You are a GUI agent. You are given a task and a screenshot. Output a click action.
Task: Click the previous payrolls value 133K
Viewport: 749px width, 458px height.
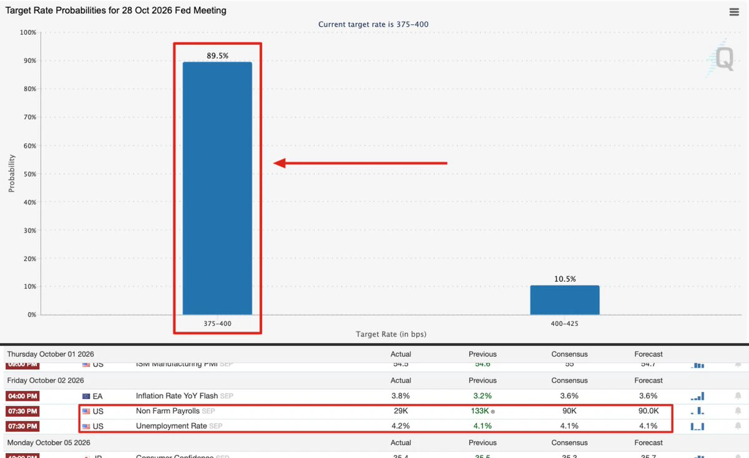coord(479,411)
